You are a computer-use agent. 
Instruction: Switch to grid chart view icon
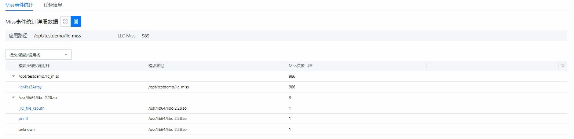pos(65,22)
